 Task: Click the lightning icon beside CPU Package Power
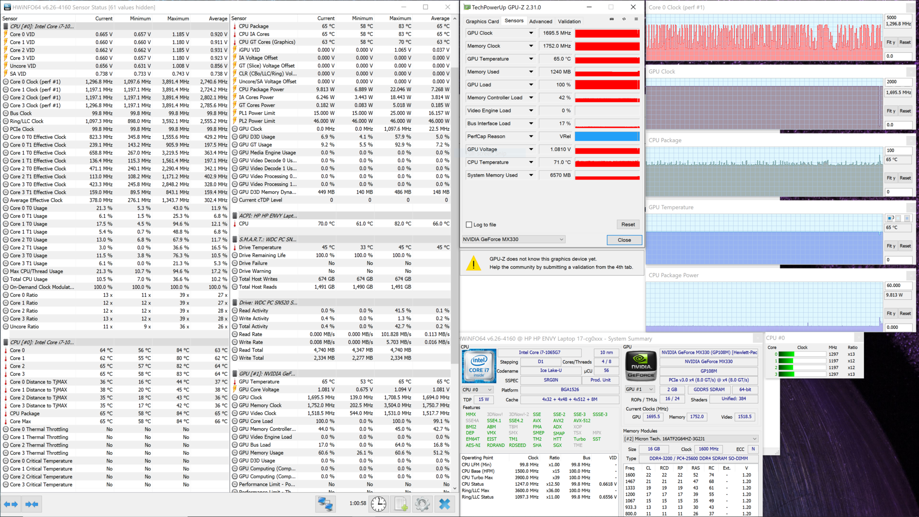[x=235, y=90]
